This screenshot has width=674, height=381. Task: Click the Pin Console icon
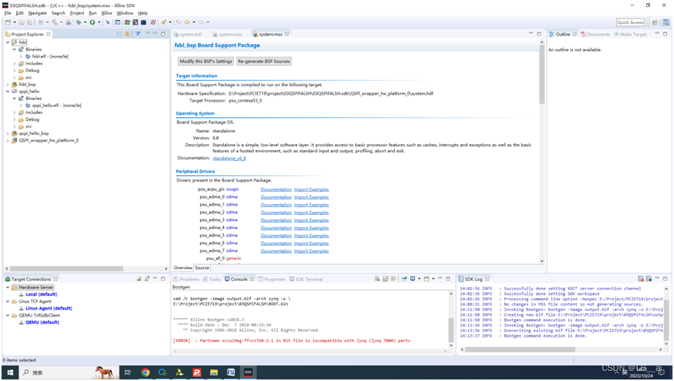tap(404, 279)
